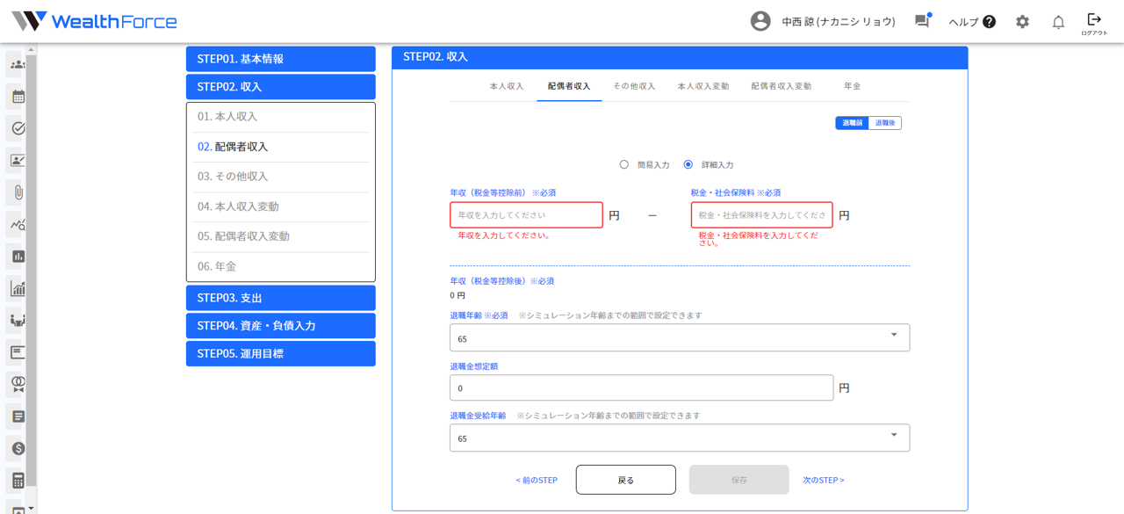Click the ヘルプ text link
This screenshot has width=1124, height=514.
pyautogui.click(x=963, y=22)
